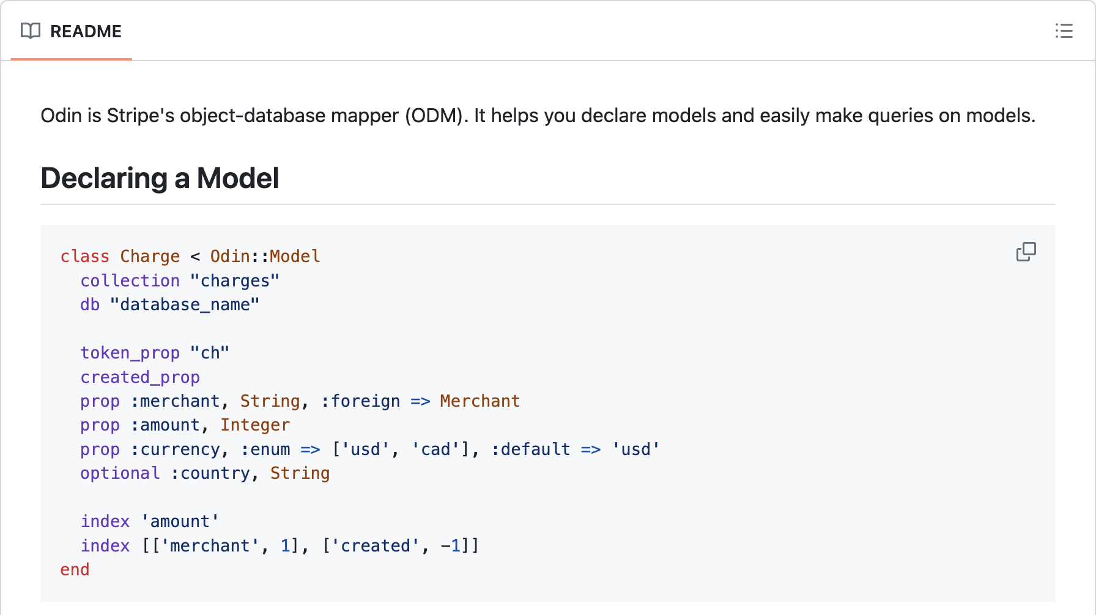The image size is (1096, 615).
Task: Click the collection "charges" line
Action: click(180, 281)
